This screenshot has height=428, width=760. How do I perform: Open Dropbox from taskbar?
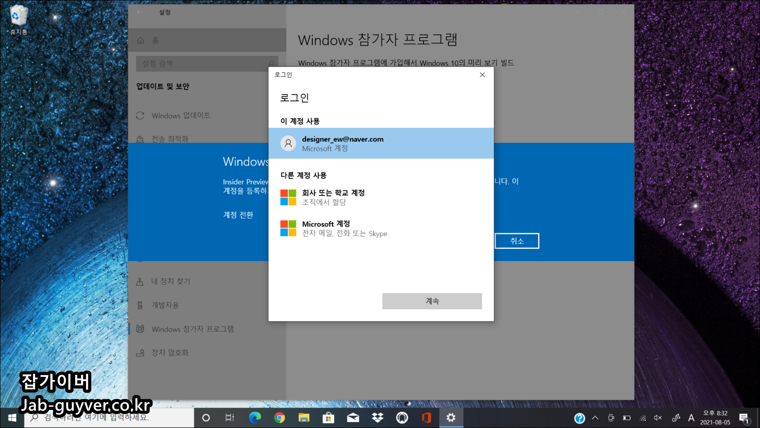click(x=377, y=418)
